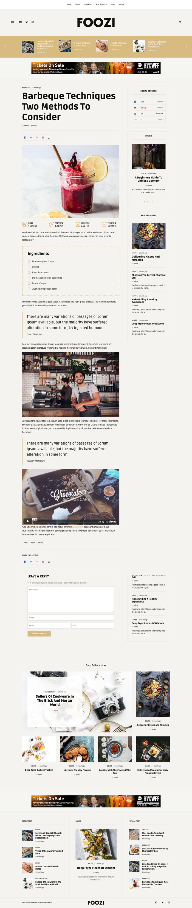Play the Chocolate Sponge Cake video

point(27,521)
